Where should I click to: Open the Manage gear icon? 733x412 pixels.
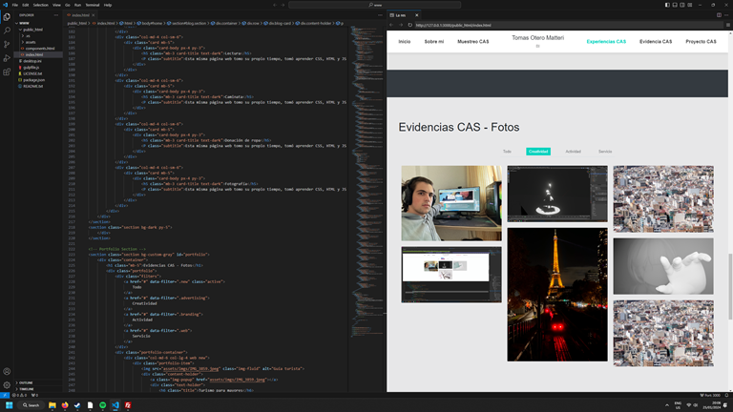coord(7,385)
